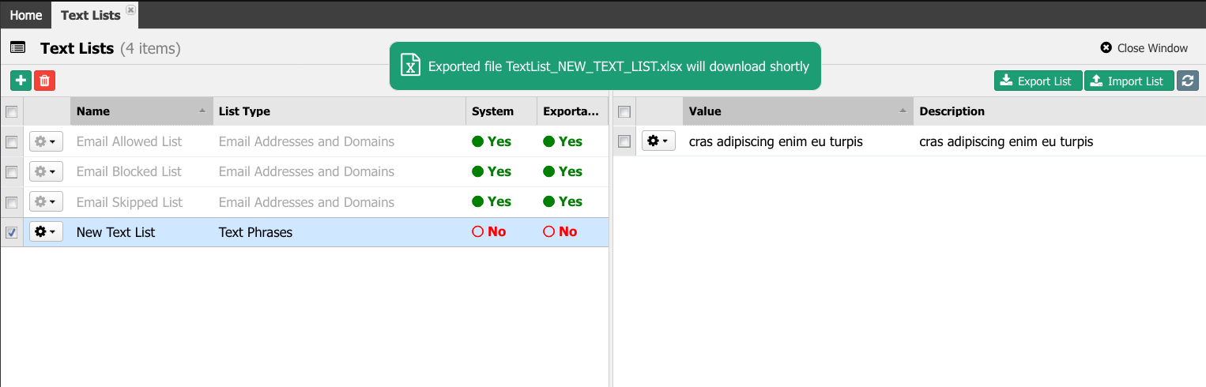The height and width of the screenshot is (387, 1206).
Task: Toggle select-all checkbox in Value table header
Action: pyautogui.click(x=624, y=111)
